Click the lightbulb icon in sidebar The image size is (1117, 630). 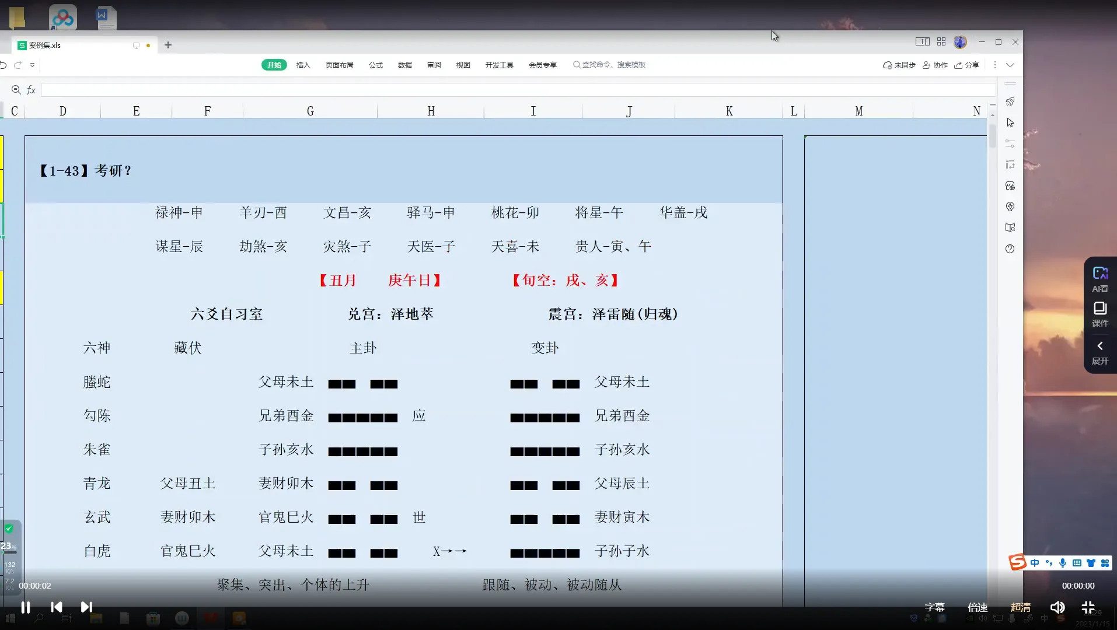tap(1010, 206)
